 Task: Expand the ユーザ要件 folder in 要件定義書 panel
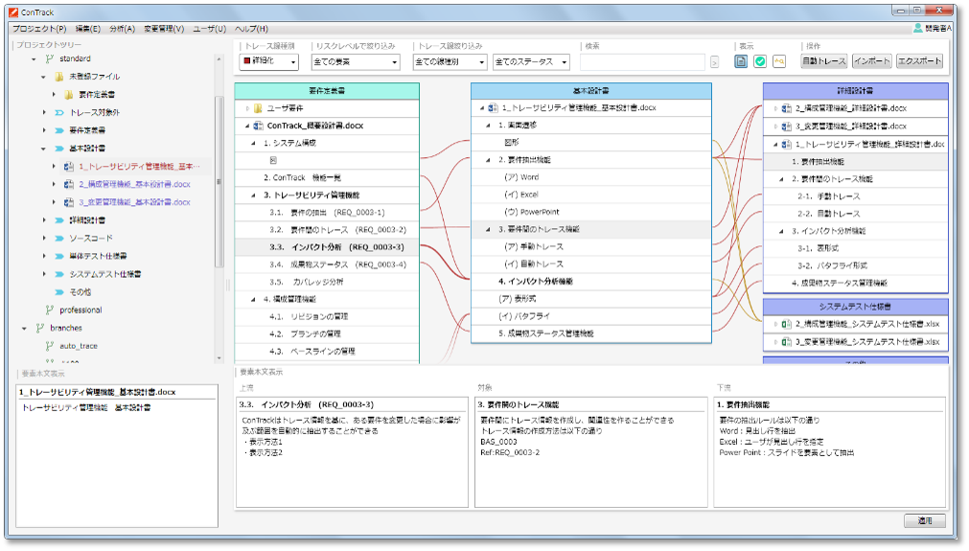pos(248,108)
